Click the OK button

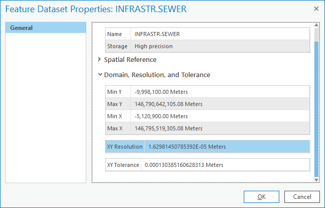[x=261, y=196]
